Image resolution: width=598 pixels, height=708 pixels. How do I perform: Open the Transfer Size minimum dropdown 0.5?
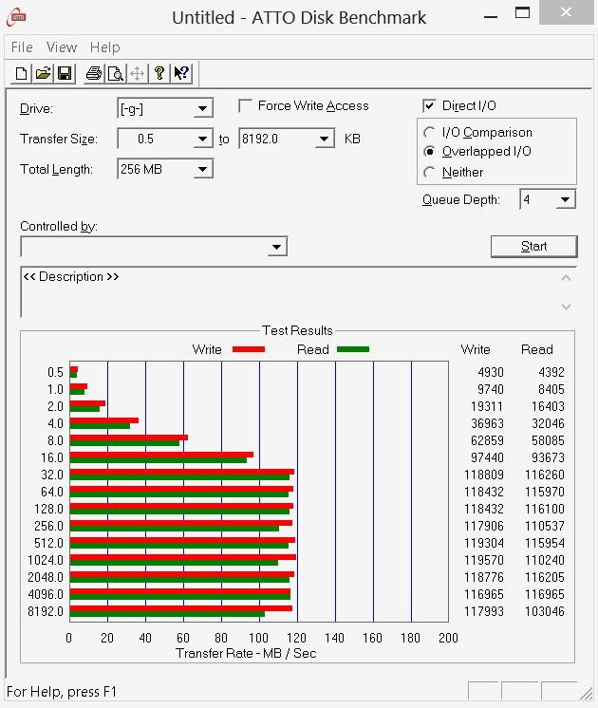tap(203, 139)
